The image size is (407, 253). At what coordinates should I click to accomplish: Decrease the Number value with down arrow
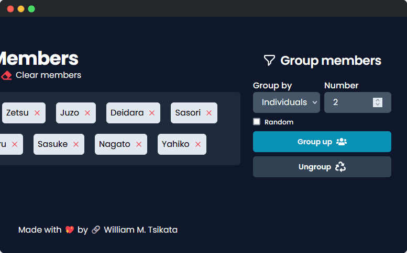point(378,105)
